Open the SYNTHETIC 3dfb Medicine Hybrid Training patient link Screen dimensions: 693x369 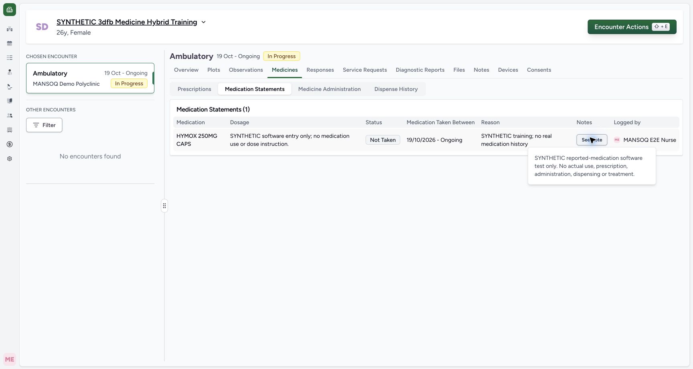pyautogui.click(x=127, y=22)
